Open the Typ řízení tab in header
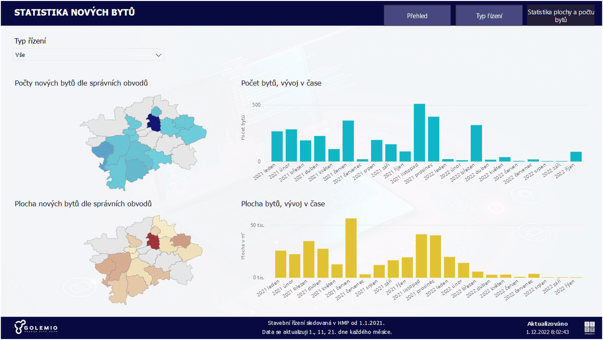This screenshot has height=340, width=603. point(488,16)
